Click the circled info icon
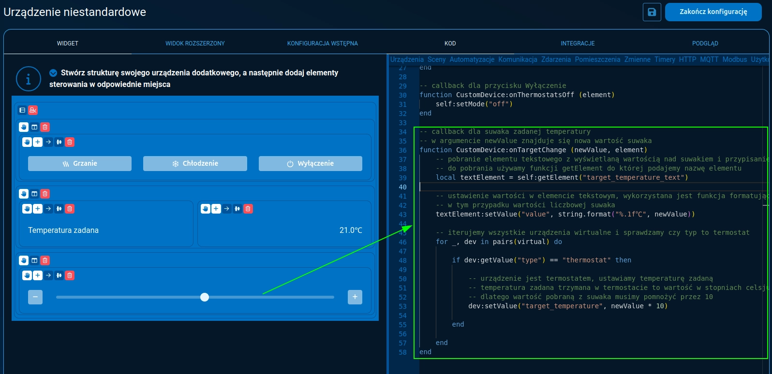The width and height of the screenshot is (772, 374). pyautogui.click(x=28, y=79)
